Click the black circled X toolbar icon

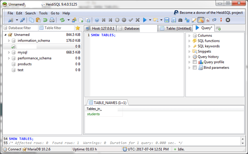coord(228,20)
